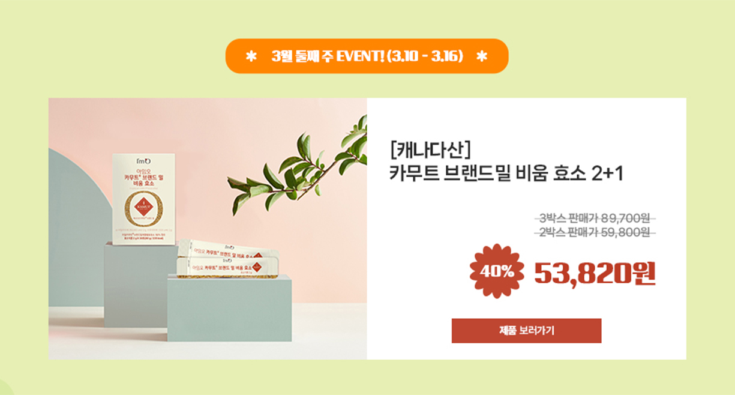Click the struck-through 3박스 판매가 89,700원 price
The height and width of the screenshot is (395, 735).
pyautogui.click(x=595, y=218)
